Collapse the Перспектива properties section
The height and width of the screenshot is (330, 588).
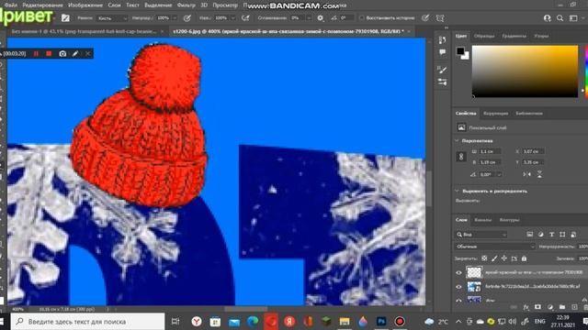[x=458, y=140]
